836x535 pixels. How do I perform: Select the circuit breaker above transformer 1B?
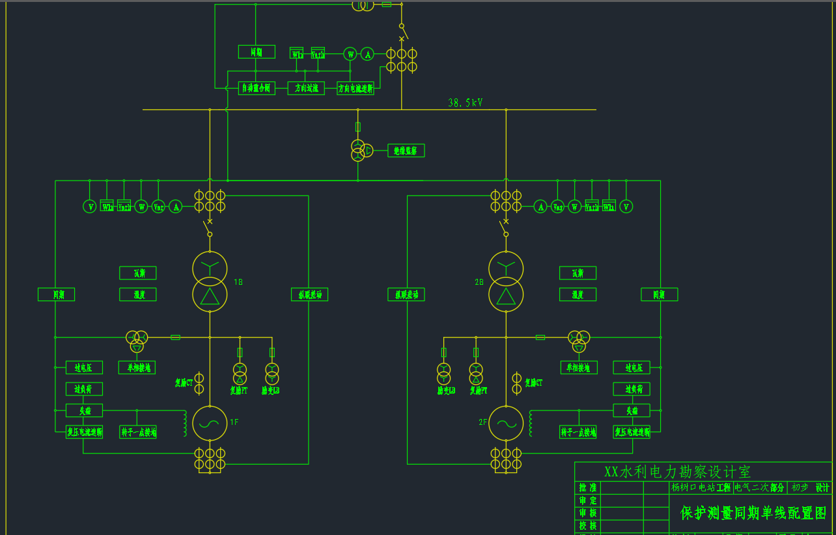(209, 228)
